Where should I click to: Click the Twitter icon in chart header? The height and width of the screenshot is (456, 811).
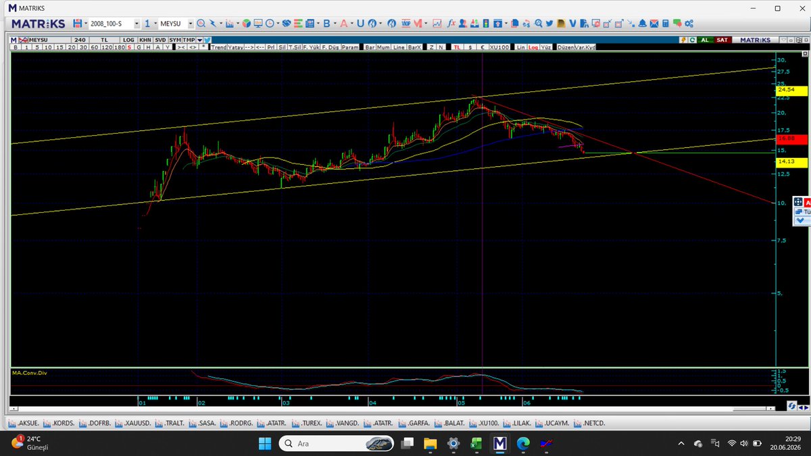tap(207, 40)
